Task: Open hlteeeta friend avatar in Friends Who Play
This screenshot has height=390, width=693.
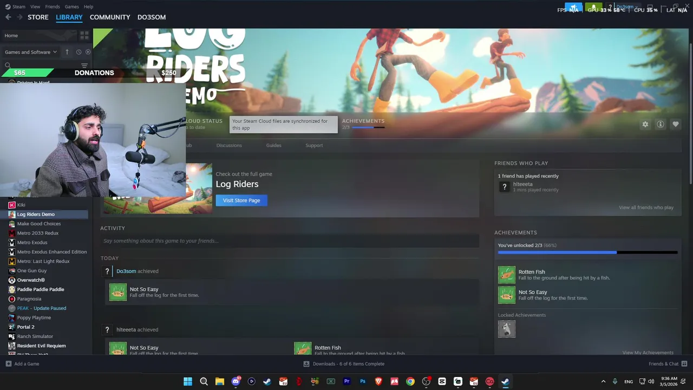Action: click(x=505, y=186)
